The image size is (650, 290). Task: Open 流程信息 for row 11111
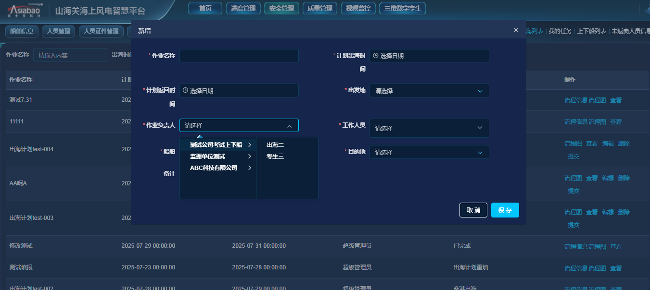(x=576, y=122)
